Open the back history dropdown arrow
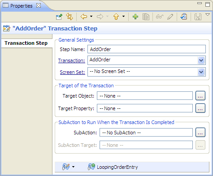Viewport: 213px width, 176px height. 91,16
